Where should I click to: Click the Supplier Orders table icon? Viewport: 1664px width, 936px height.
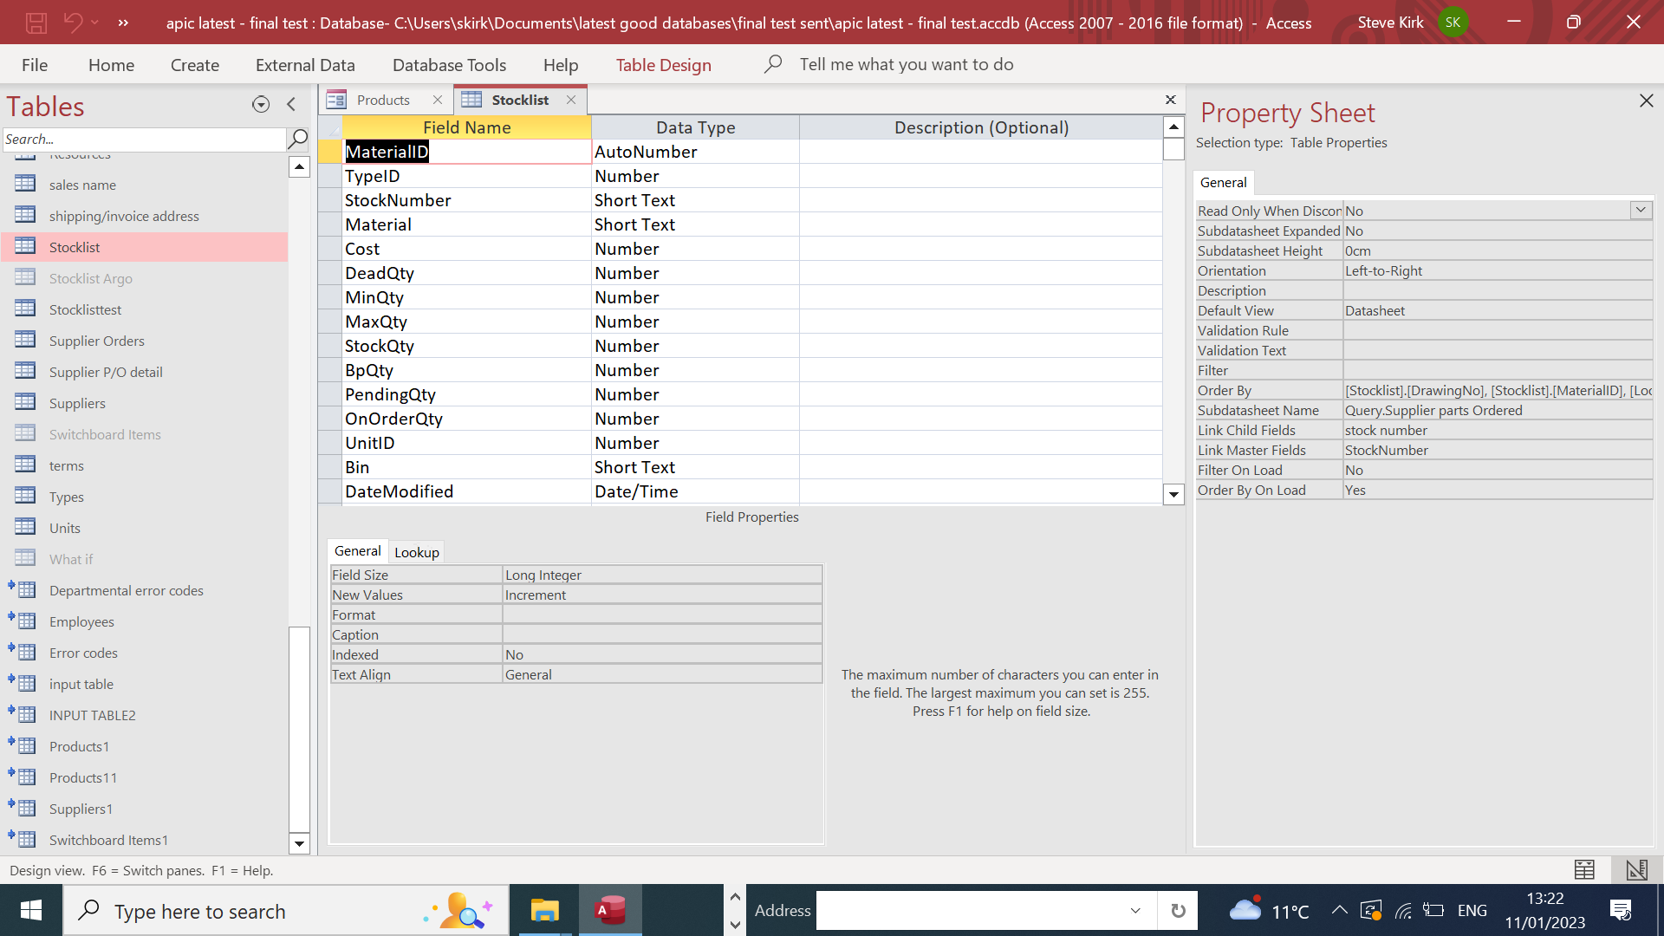[x=25, y=340]
